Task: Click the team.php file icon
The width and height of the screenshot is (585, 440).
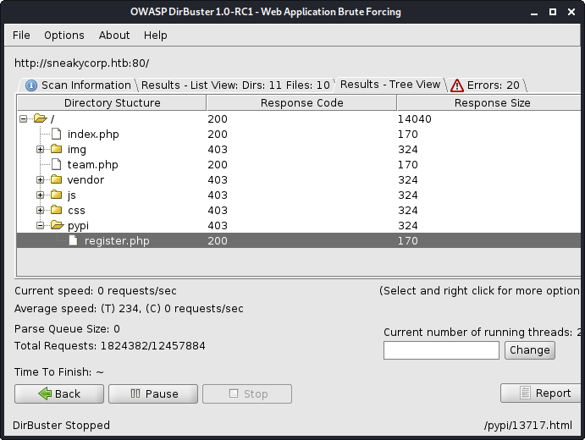Action: point(57,165)
